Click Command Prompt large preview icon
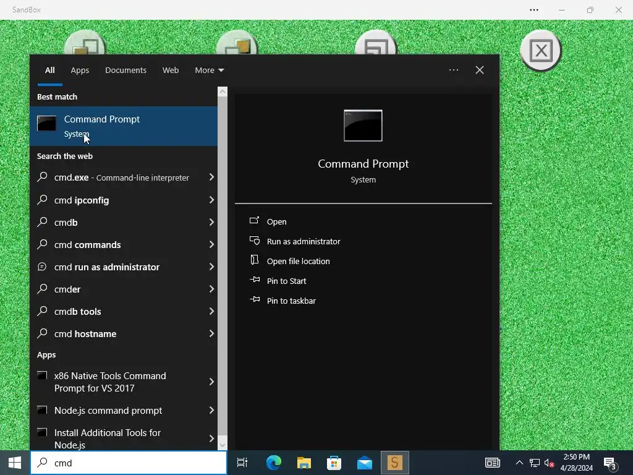This screenshot has height=475, width=633. pyautogui.click(x=363, y=126)
